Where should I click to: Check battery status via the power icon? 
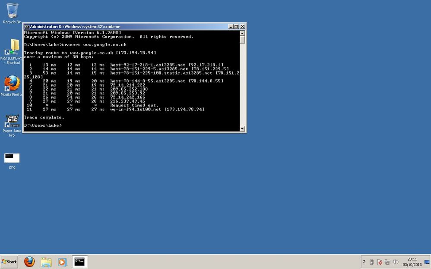tap(372, 262)
